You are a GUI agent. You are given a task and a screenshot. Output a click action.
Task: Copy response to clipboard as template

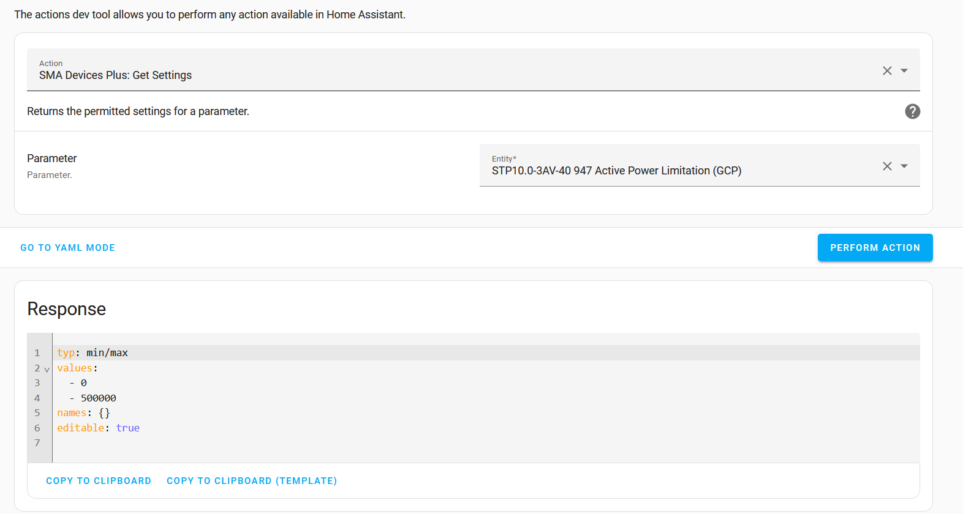pos(252,481)
